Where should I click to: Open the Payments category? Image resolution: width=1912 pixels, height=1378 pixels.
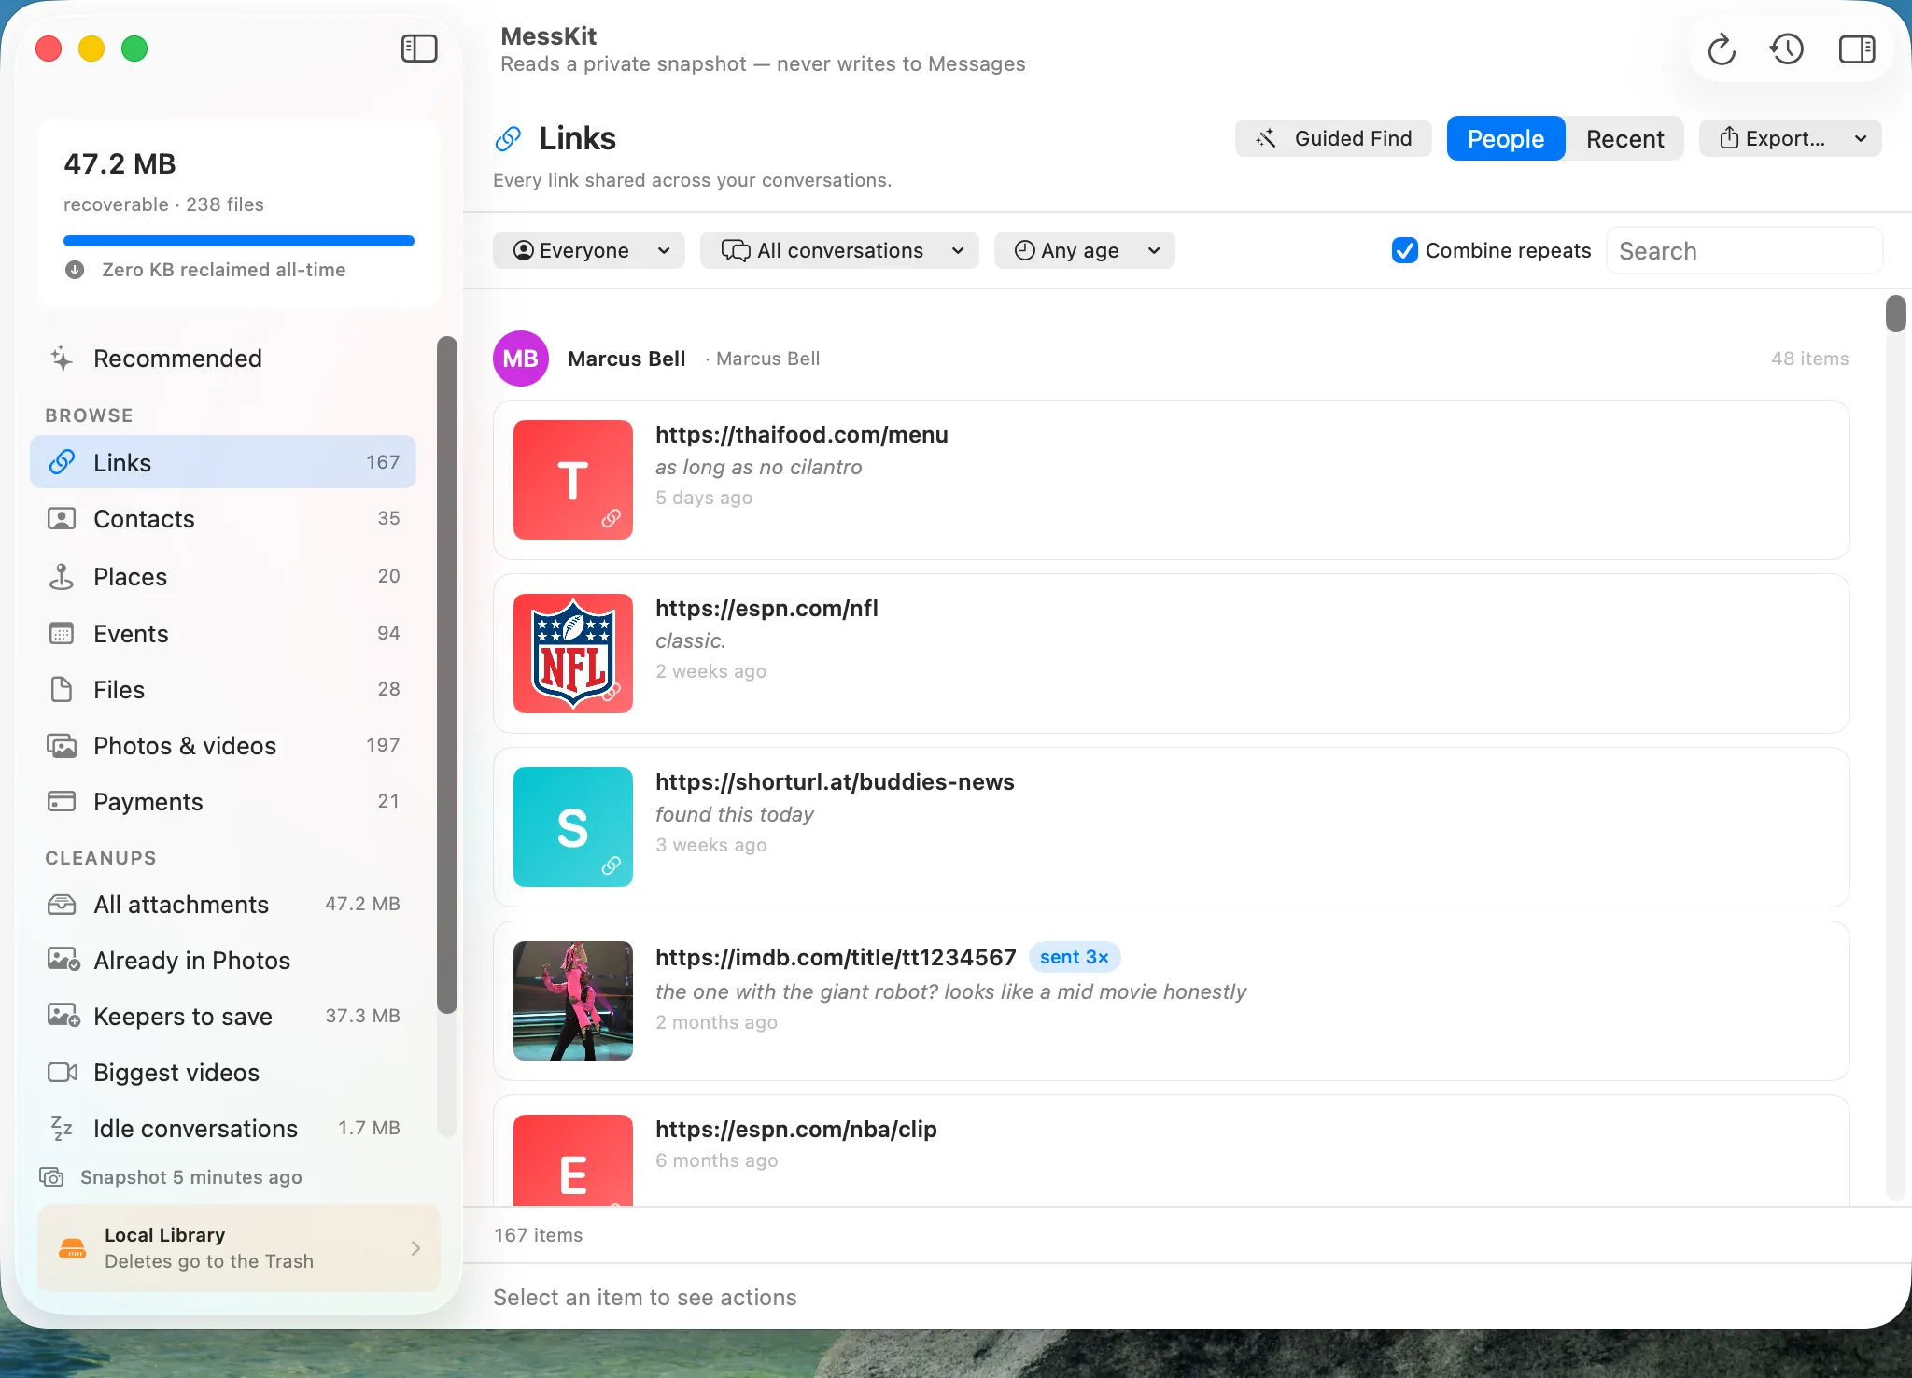coord(223,802)
